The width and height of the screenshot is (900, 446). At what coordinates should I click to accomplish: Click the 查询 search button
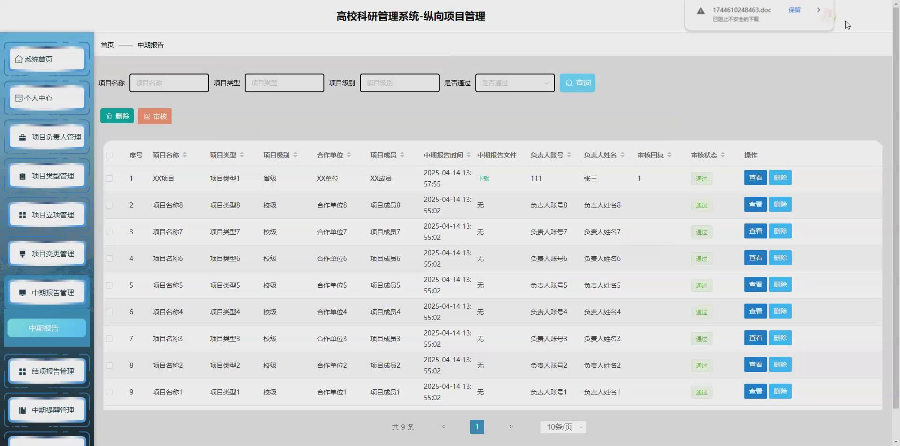pyautogui.click(x=577, y=83)
